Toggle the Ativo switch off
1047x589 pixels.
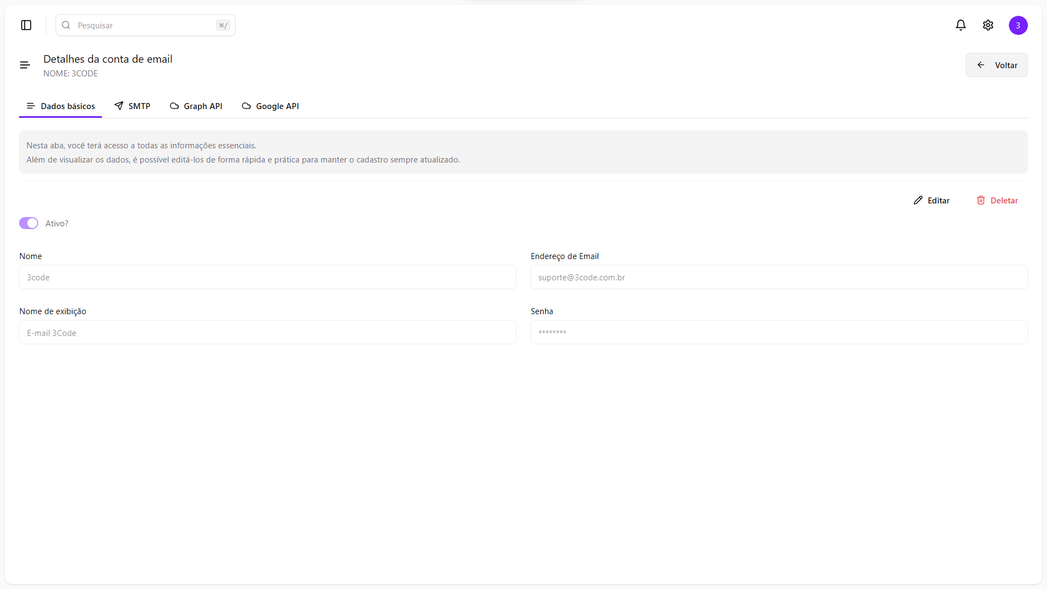(29, 223)
